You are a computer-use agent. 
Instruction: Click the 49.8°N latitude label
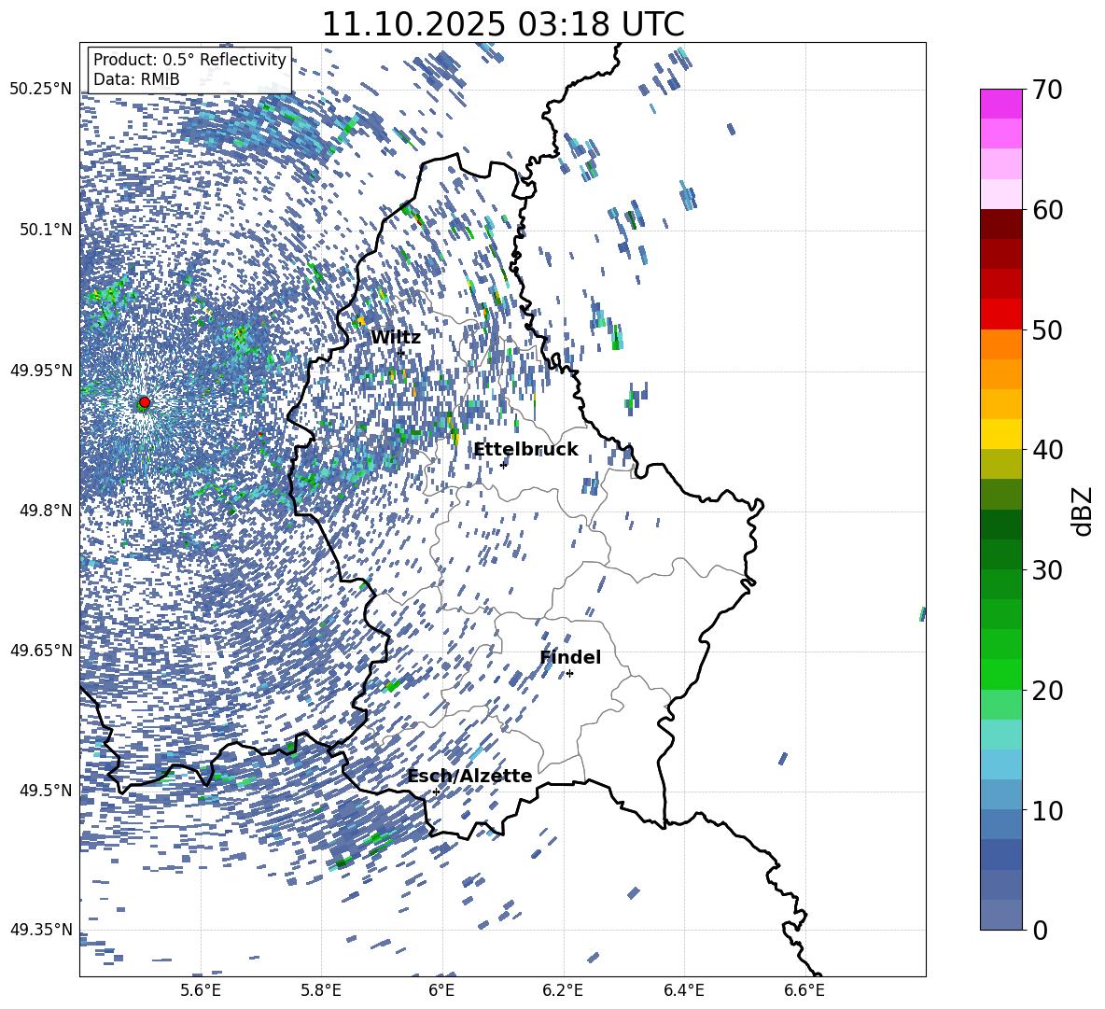coord(45,511)
